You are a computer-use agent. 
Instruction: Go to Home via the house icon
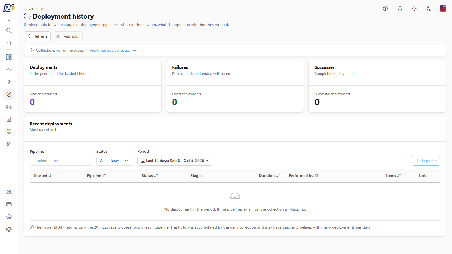coord(9,43)
